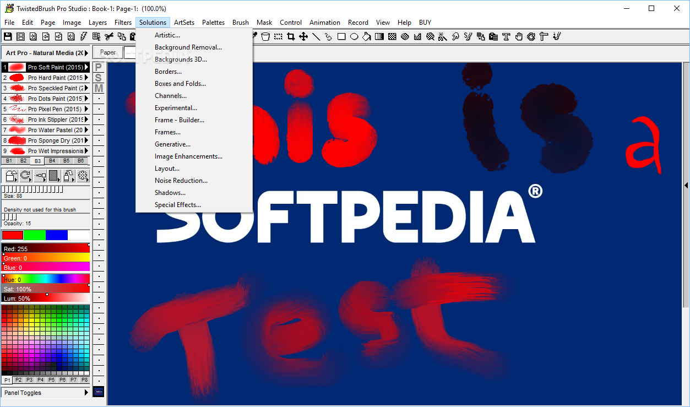Open spray can brush options

coord(69,176)
